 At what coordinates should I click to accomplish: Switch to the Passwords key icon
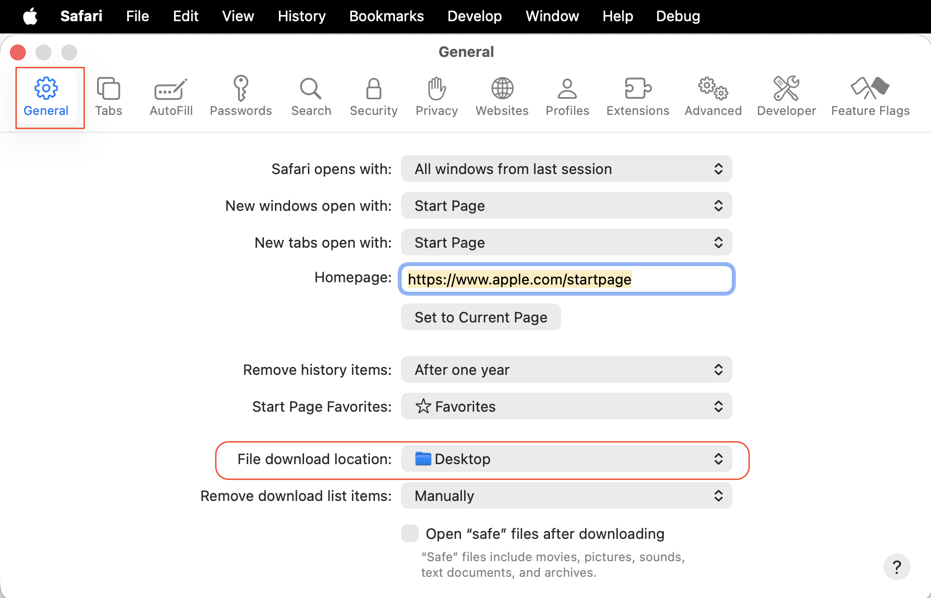240,97
